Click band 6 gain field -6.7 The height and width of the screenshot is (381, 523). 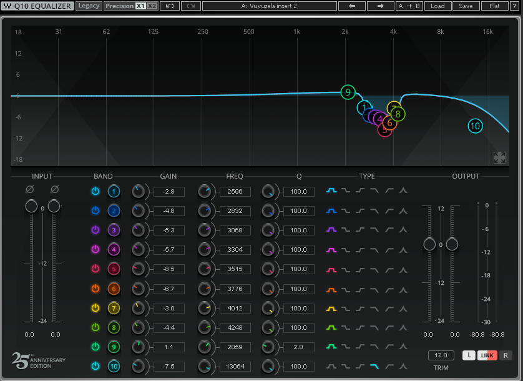coord(169,289)
